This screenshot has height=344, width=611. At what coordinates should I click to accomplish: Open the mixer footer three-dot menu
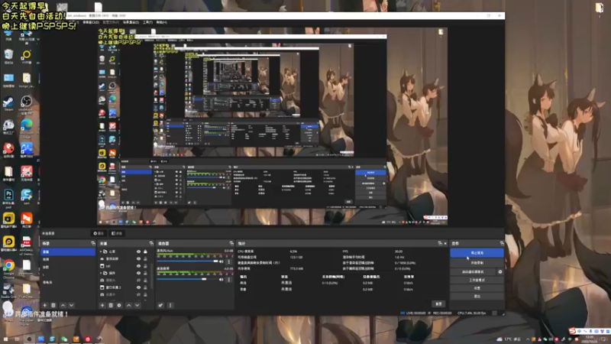click(x=170, y=305)
